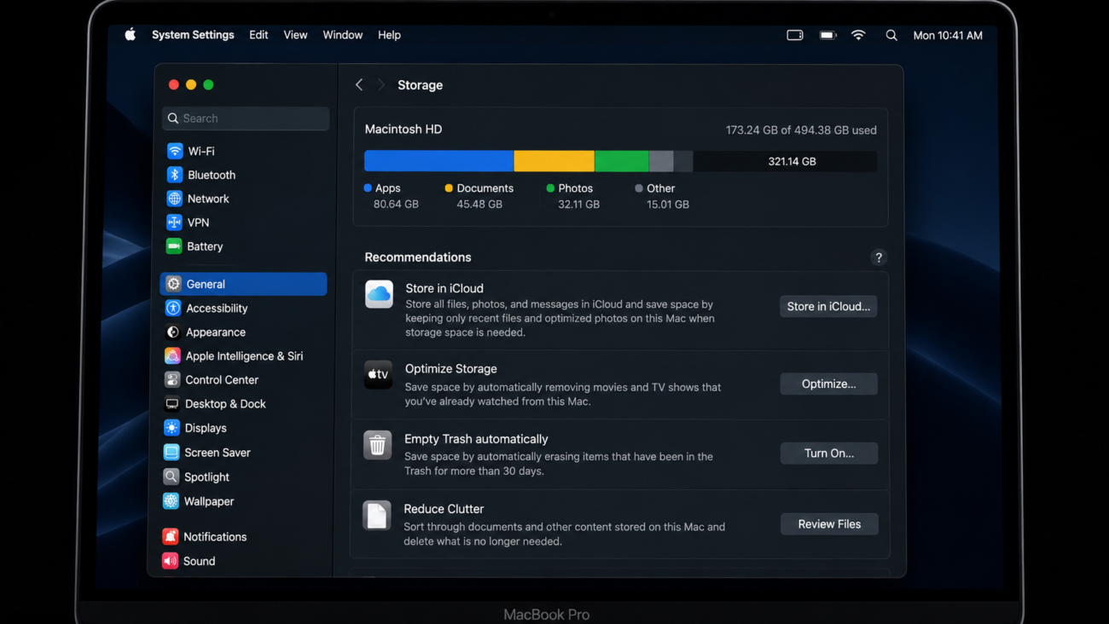Click the Optimize... button
The image size is (1109, 624).
[829, 384]
